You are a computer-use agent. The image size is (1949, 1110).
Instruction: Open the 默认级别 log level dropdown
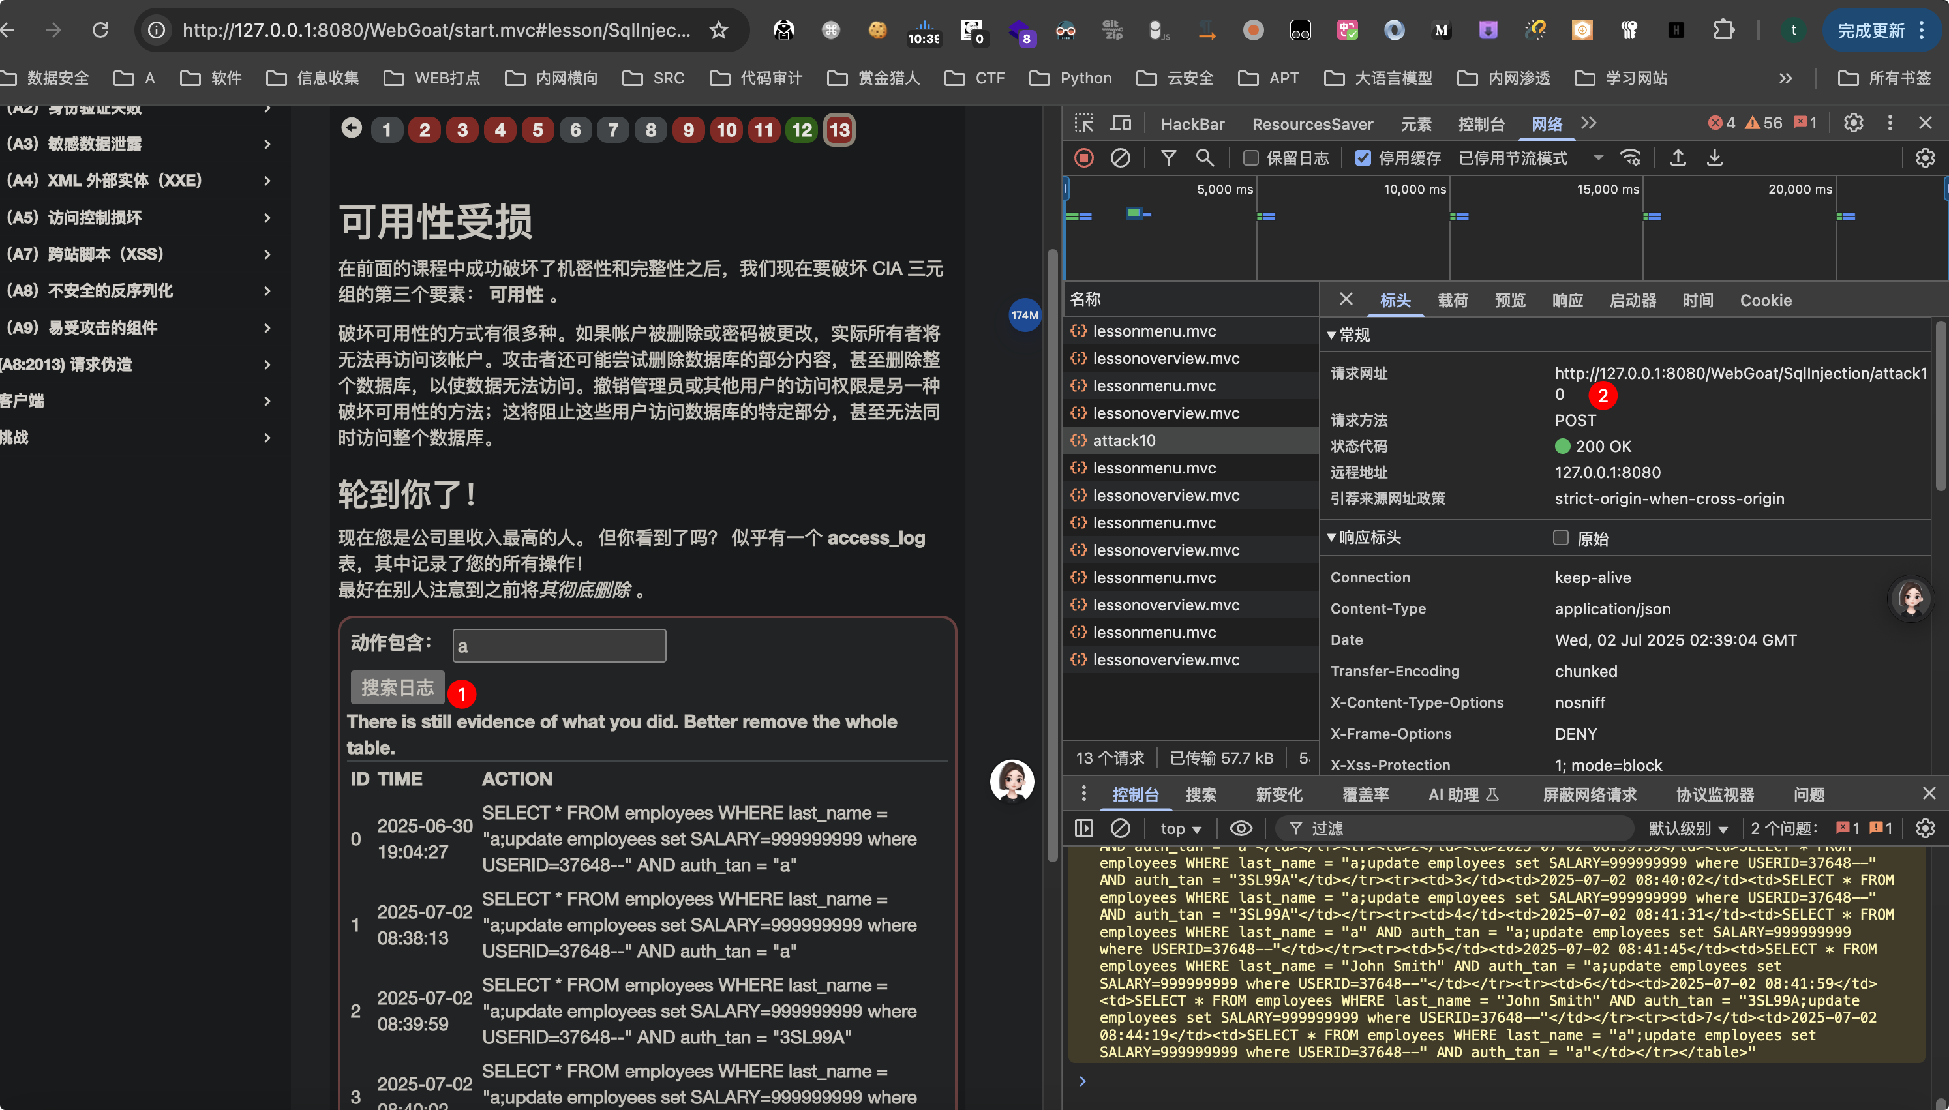point(1687,828)
